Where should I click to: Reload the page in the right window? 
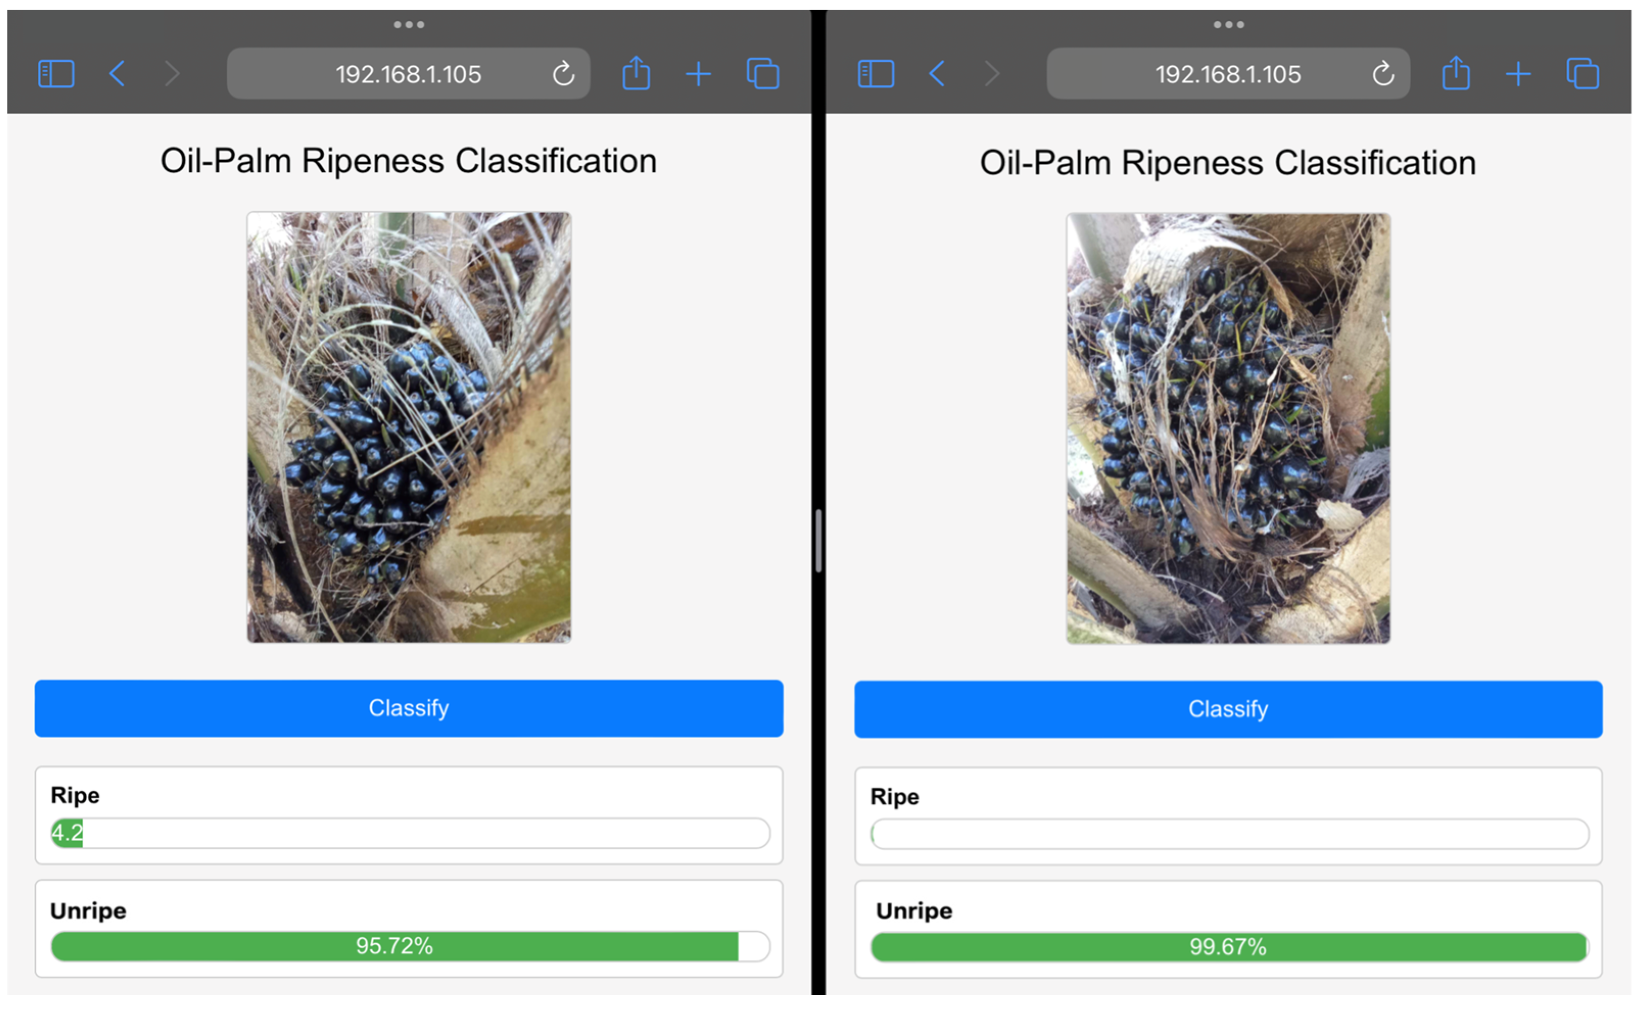pyautogui.click(x=1383, y=73)
